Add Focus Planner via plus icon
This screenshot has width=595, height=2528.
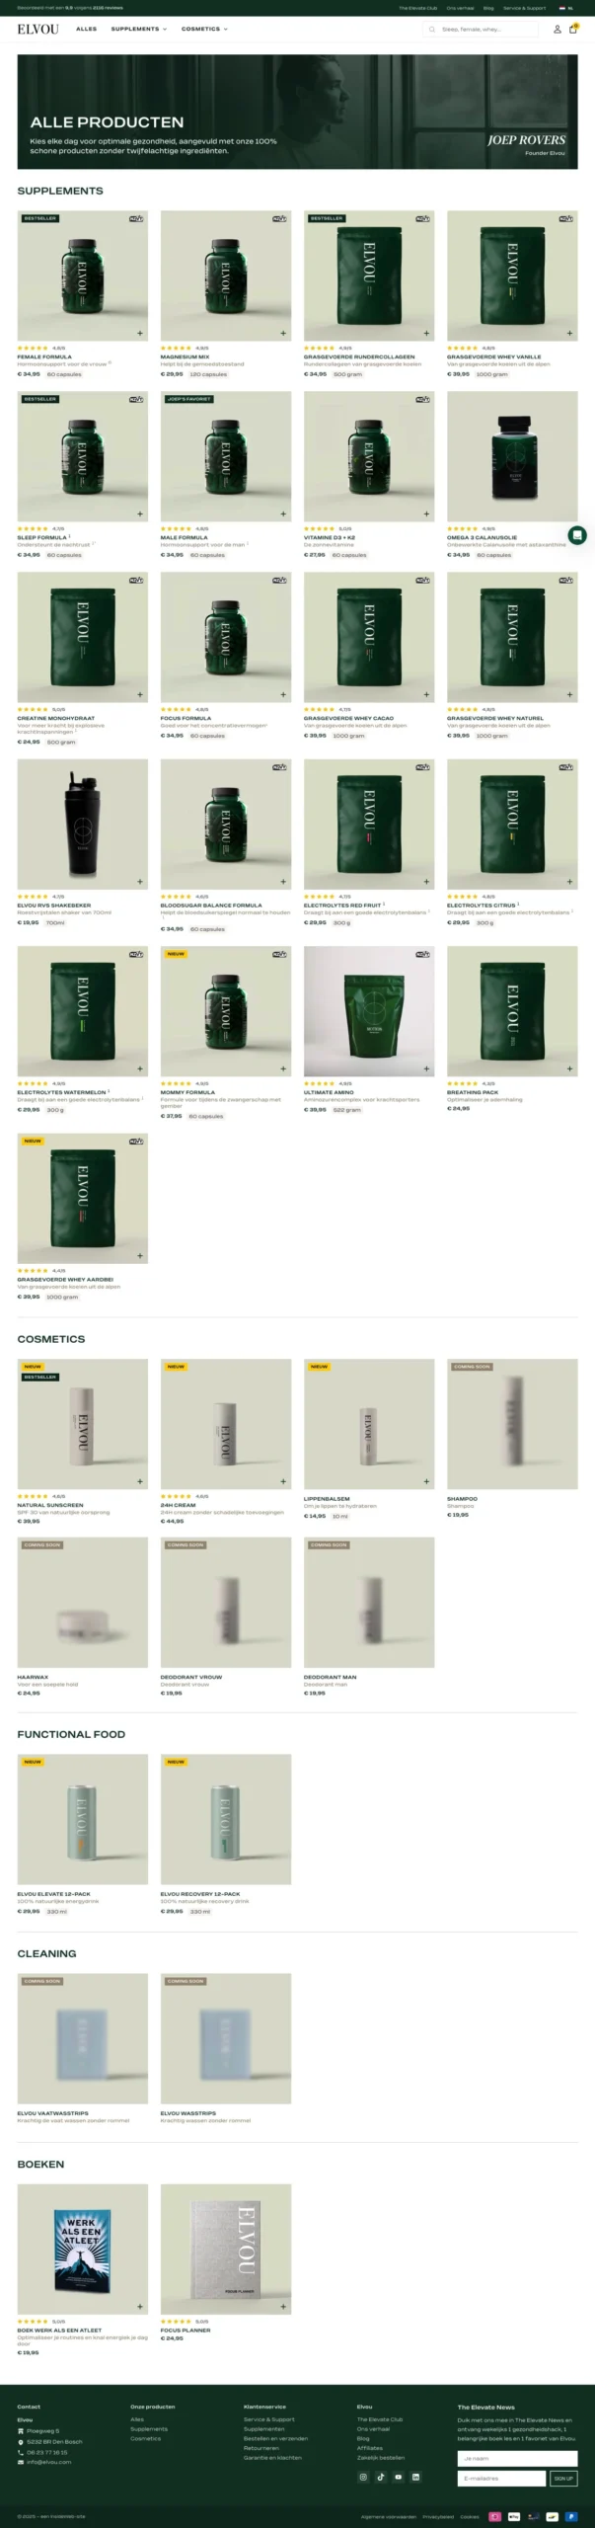tap(283, 2307)
